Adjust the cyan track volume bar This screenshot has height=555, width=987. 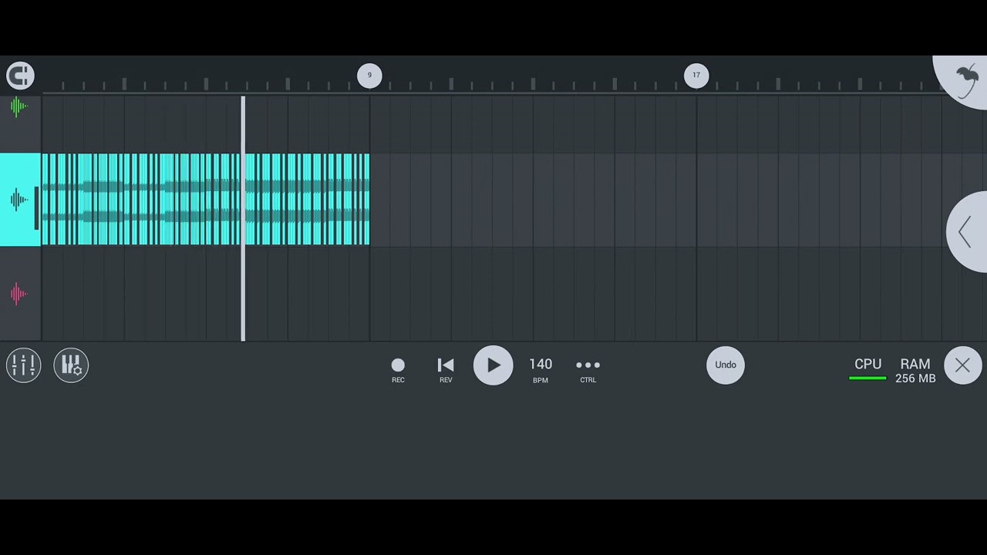(36, 208)
